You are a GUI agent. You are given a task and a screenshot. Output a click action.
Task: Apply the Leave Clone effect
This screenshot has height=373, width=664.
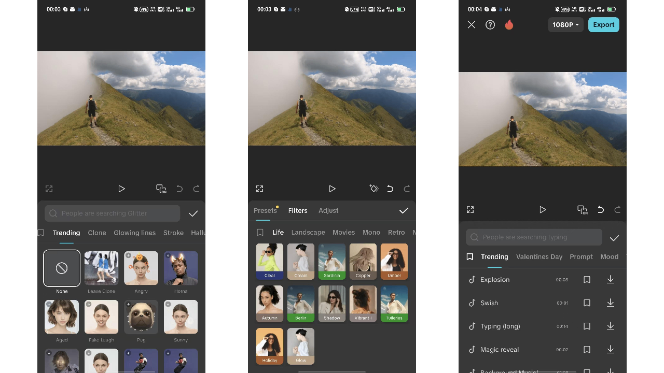tap(101, 268)
